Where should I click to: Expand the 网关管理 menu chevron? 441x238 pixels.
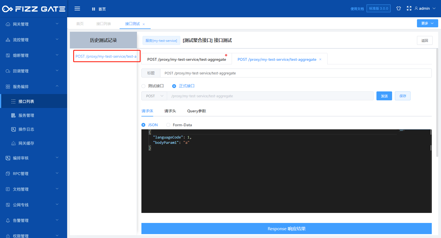57,24
